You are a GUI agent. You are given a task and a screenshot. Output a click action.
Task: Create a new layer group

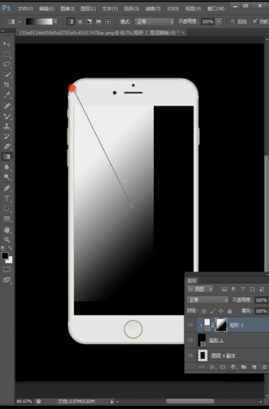(243, 367)
